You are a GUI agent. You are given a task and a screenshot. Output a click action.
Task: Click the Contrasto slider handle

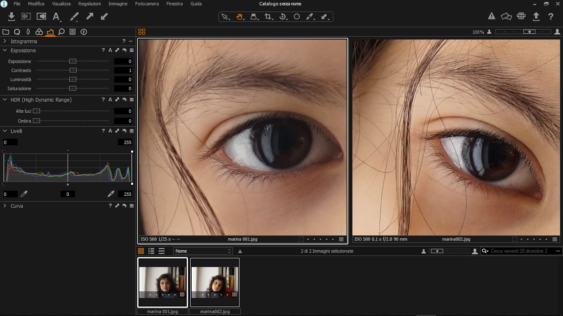tap(73, 70)
